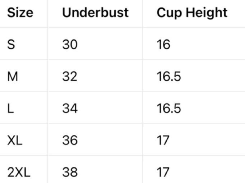Click the 17 cup height for size XL
The width and height of the screenshot is (245, 183).
point(163,140)
